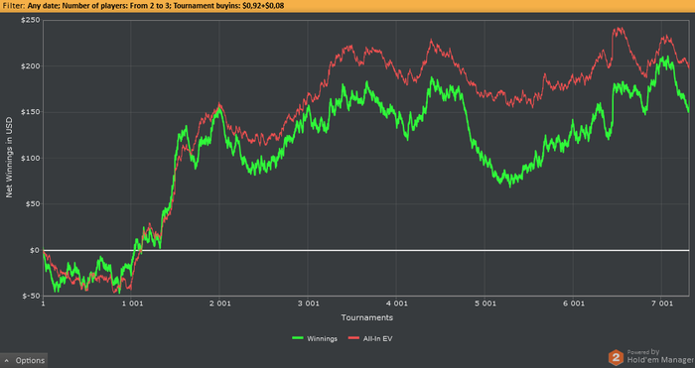Click the $50 y-axis label
Image resolution: width=695 pixels, height=368 pixels.
32,204
